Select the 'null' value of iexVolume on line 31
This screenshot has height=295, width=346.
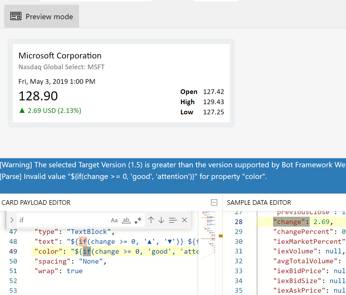coord(333,251)
